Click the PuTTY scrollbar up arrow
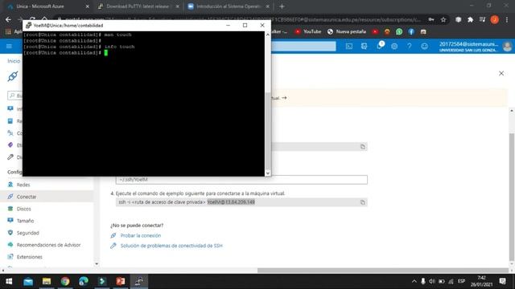This screenshot has width=515, height=289. 268,35
